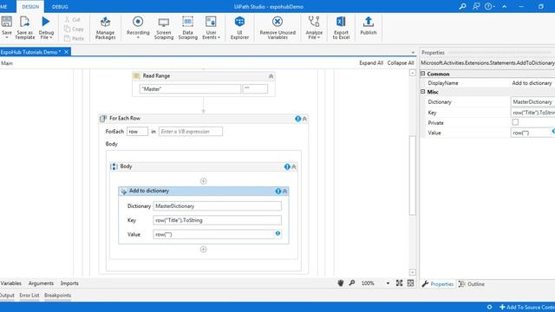
Task: Open the Arguments panel
Action: (x=41, y=283)
